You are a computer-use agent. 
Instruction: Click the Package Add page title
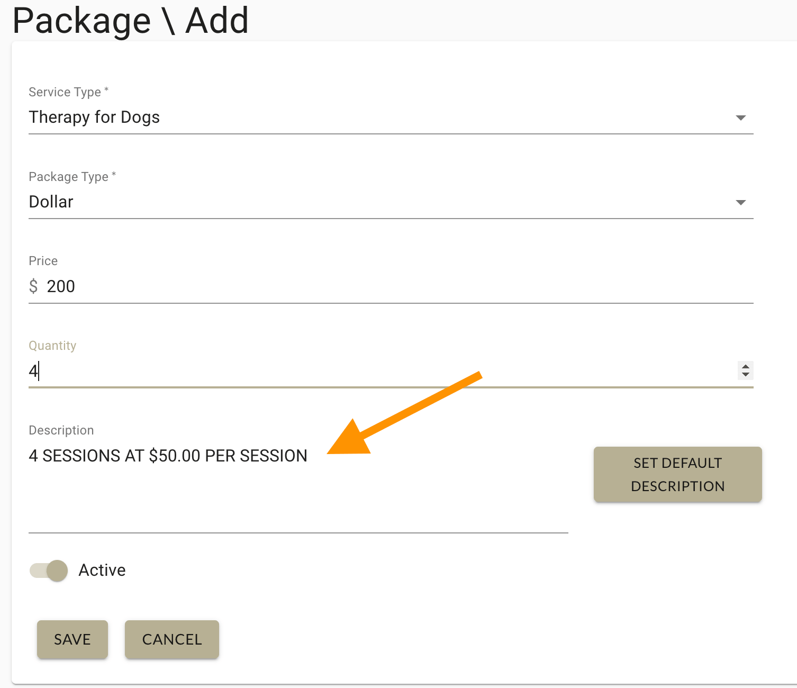click(x=130, y=21)
